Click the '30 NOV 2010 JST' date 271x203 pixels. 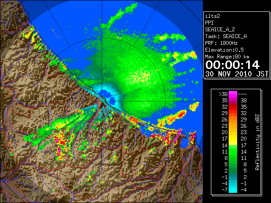click(237, 74)
